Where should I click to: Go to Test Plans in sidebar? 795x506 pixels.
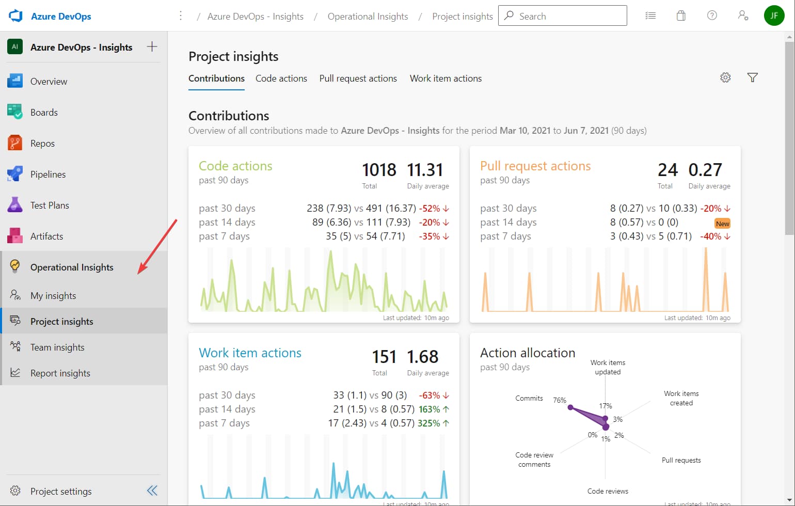point(84,205)
